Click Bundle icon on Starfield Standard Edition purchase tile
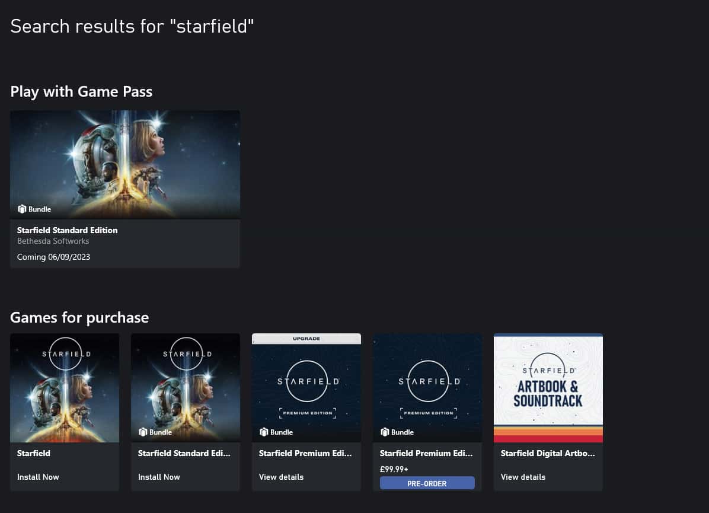Image resolution: width=709 pixels, height=513 pixels. 143,432
